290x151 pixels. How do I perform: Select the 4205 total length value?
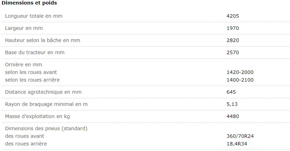click(233, 16)
